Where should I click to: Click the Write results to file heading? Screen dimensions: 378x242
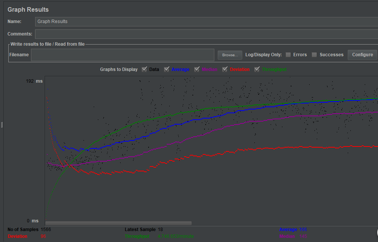(48, 44)
